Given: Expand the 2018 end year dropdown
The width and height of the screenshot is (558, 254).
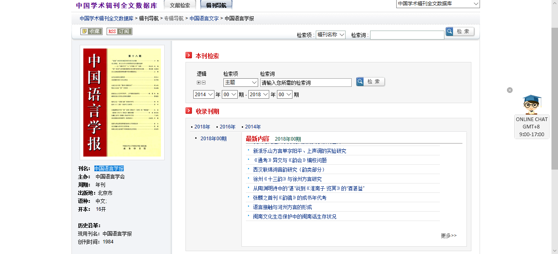Looking at the screenshot, I should tap(259, 95).
